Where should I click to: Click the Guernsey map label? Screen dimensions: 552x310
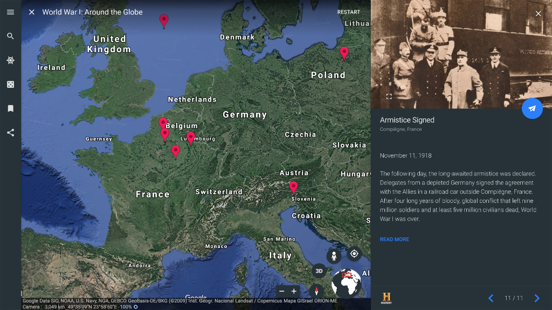[99, 139]
